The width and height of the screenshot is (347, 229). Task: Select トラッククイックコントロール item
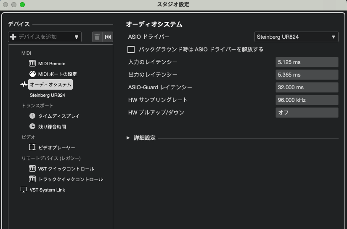pos(70,179)
